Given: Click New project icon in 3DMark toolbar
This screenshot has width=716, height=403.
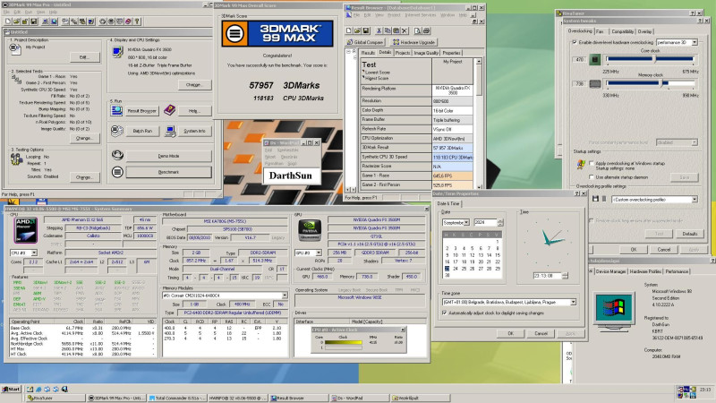Looking at the screenshot, I should click(8, 21).
